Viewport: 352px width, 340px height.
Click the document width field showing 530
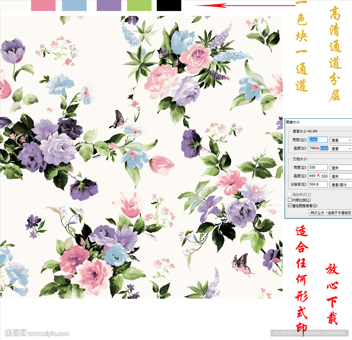tap(318, 167)
